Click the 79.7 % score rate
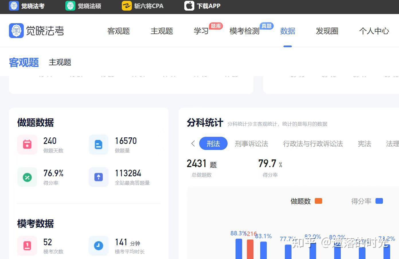This screenshot has height=259, width=399. [270, 164]
